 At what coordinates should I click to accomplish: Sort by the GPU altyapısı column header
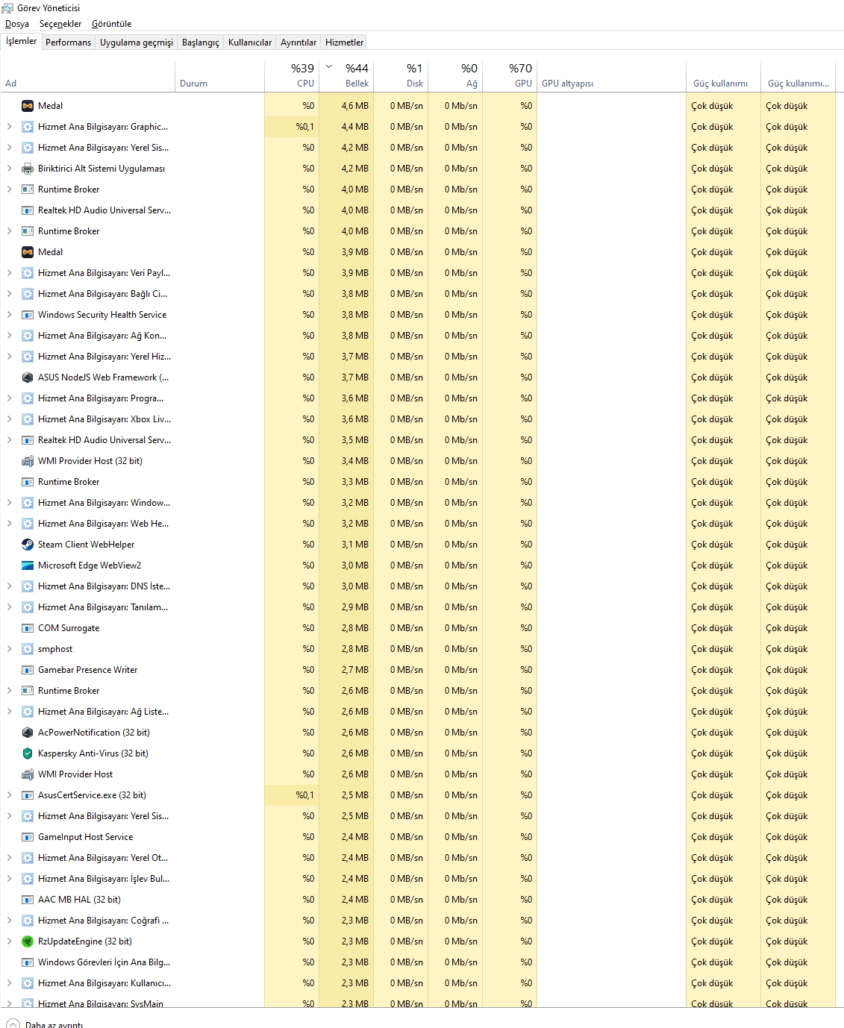click(611, 76)
